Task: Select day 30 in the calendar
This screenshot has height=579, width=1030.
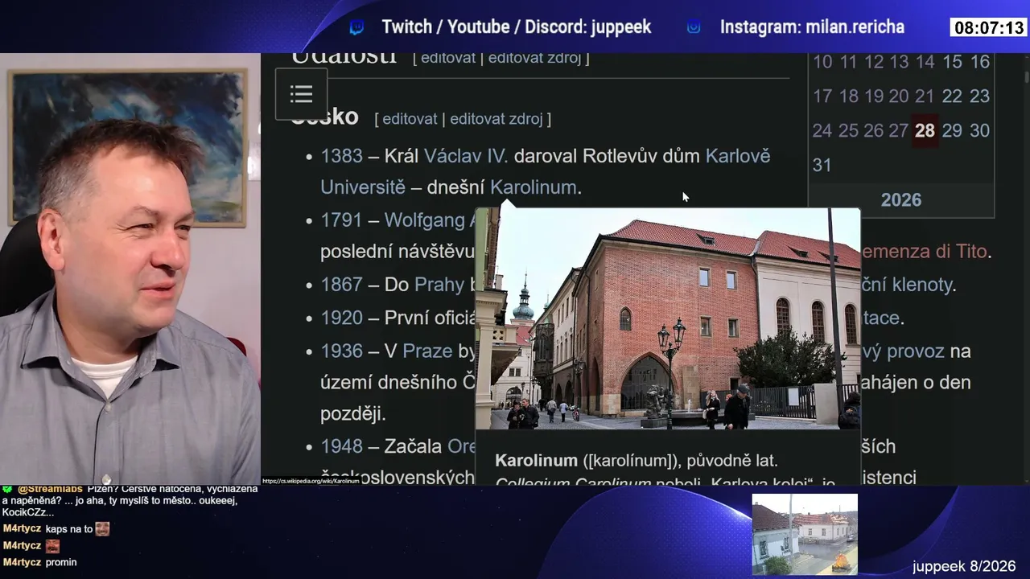Action: 979,131
